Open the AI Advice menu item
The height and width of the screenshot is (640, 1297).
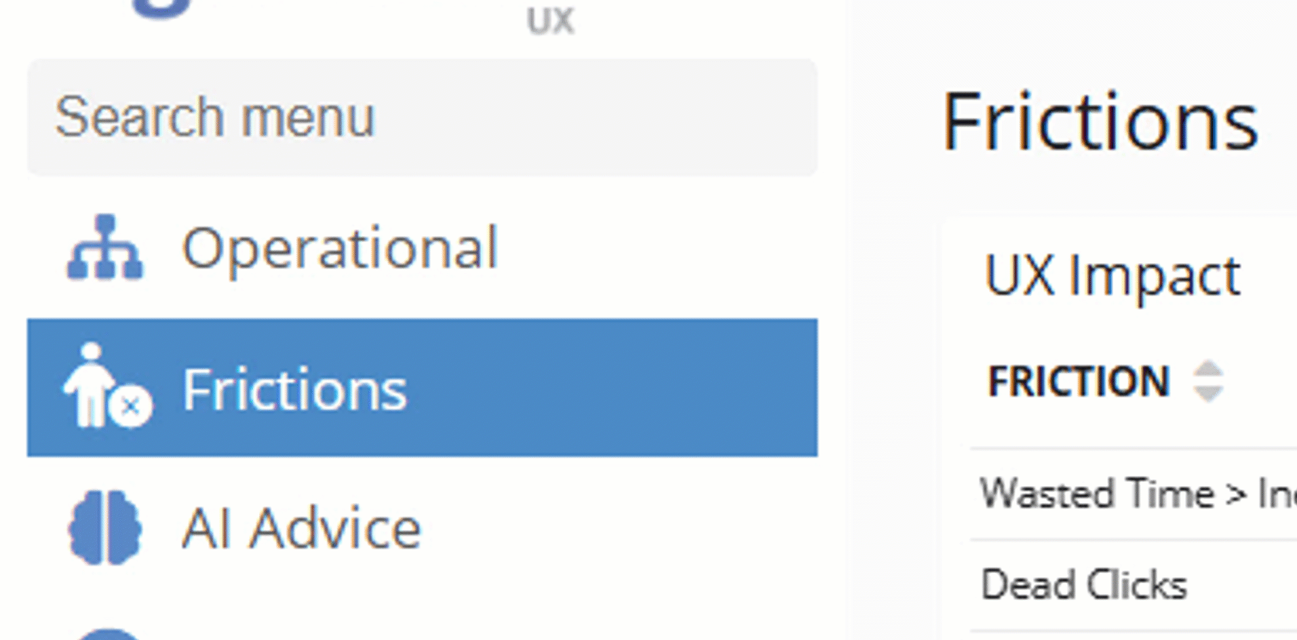click(x=301, y=528)
